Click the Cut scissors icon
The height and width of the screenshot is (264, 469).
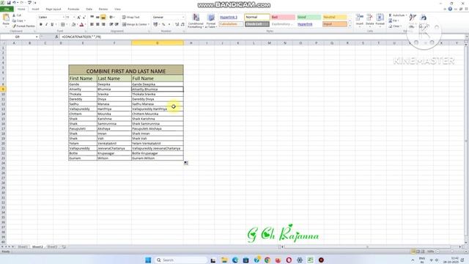click(14, 15)
